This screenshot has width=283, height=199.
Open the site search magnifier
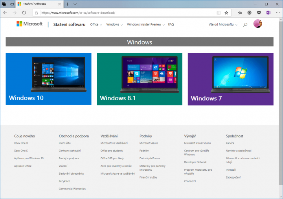[245, 24]
